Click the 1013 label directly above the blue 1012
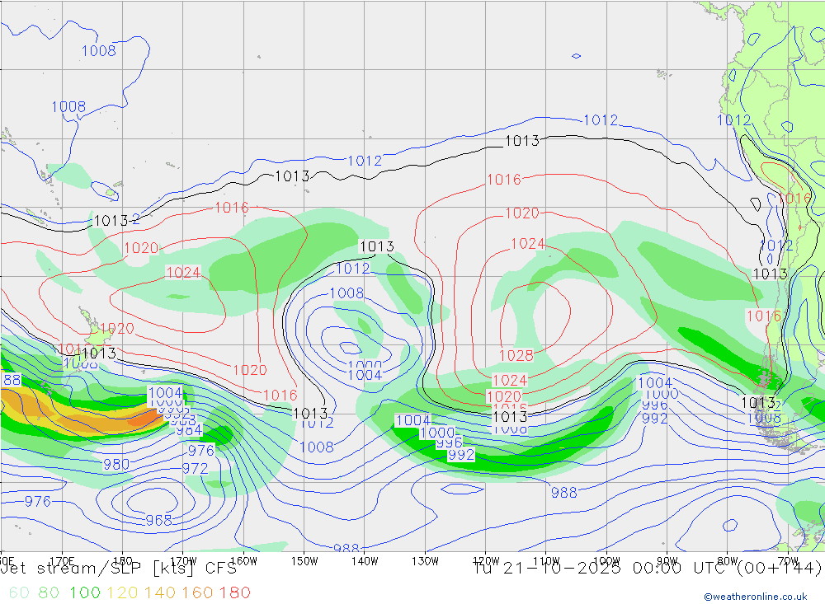 377,246
